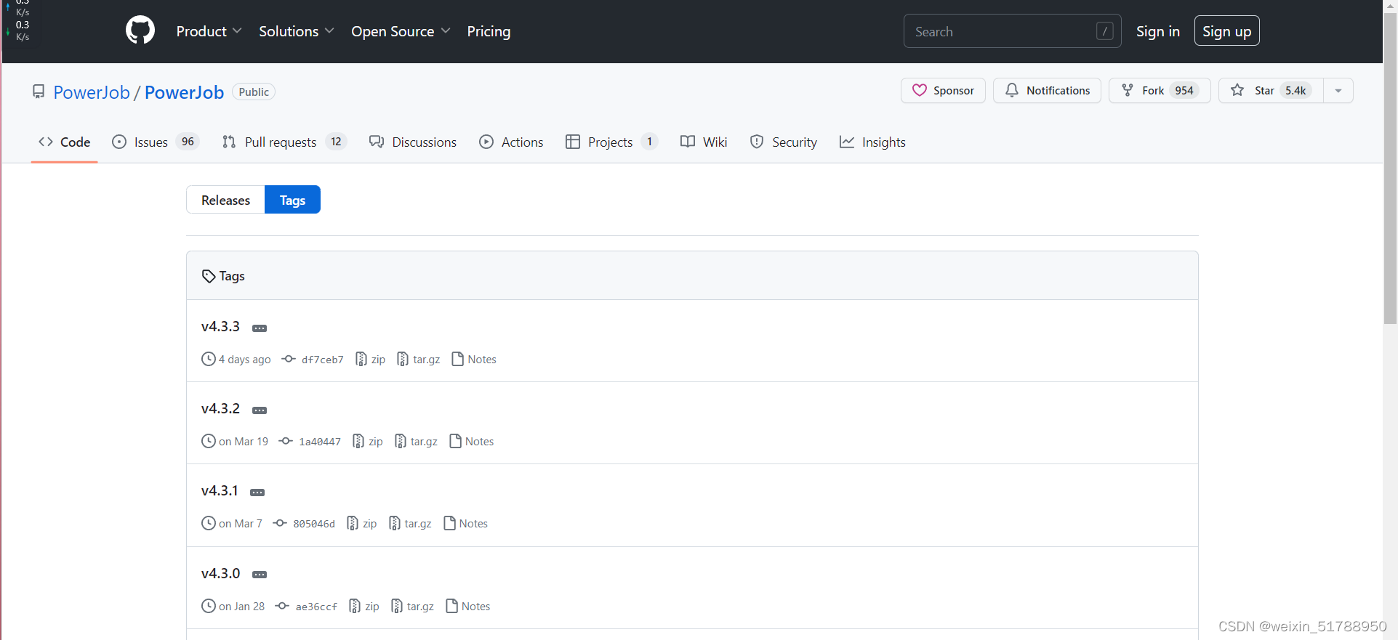Open the Issues tab
The image size is (1398, 640).
point(156,142)
